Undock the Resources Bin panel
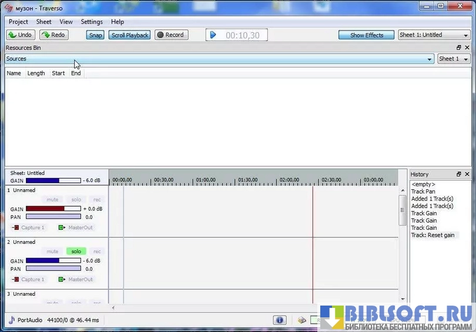This screenshot has height=332, width=476. 459,48
